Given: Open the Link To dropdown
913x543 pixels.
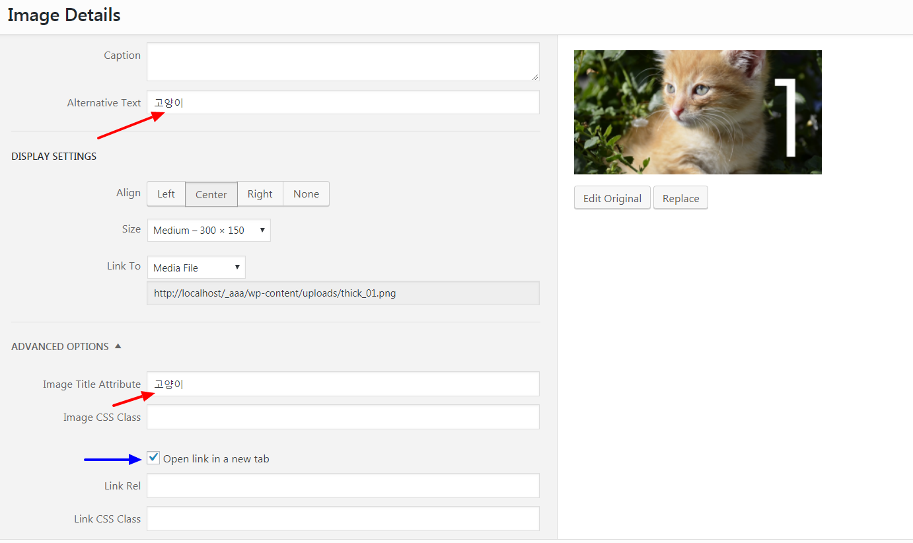Looking at the screenshot, I should tap(196, 268).
